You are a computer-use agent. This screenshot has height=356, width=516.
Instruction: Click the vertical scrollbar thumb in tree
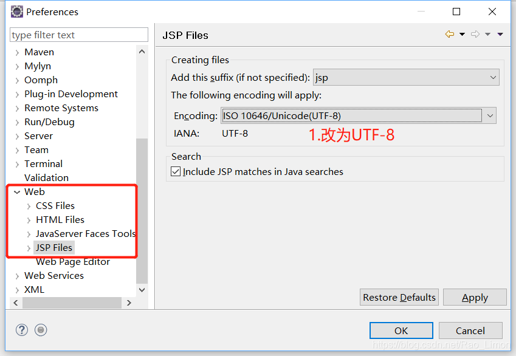(142, 211)
